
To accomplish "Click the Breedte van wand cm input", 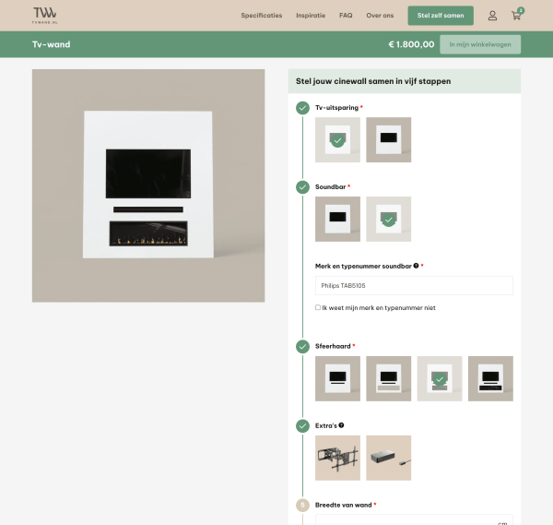I will [x=414, y=519].
